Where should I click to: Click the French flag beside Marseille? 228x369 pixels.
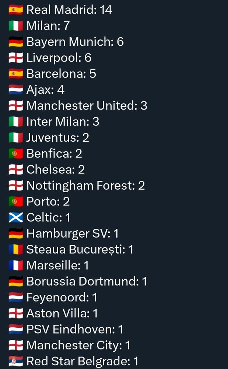16,266
